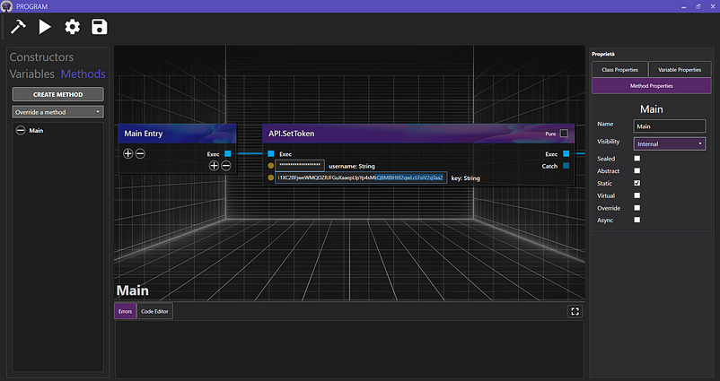
Task: Click the key input pin circle
Action: click(271, 178)
